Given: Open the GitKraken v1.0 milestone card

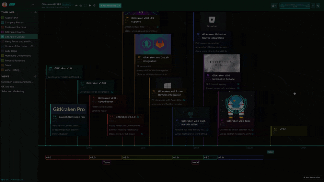Looking at the screenshot, I should tap(64, 72).
